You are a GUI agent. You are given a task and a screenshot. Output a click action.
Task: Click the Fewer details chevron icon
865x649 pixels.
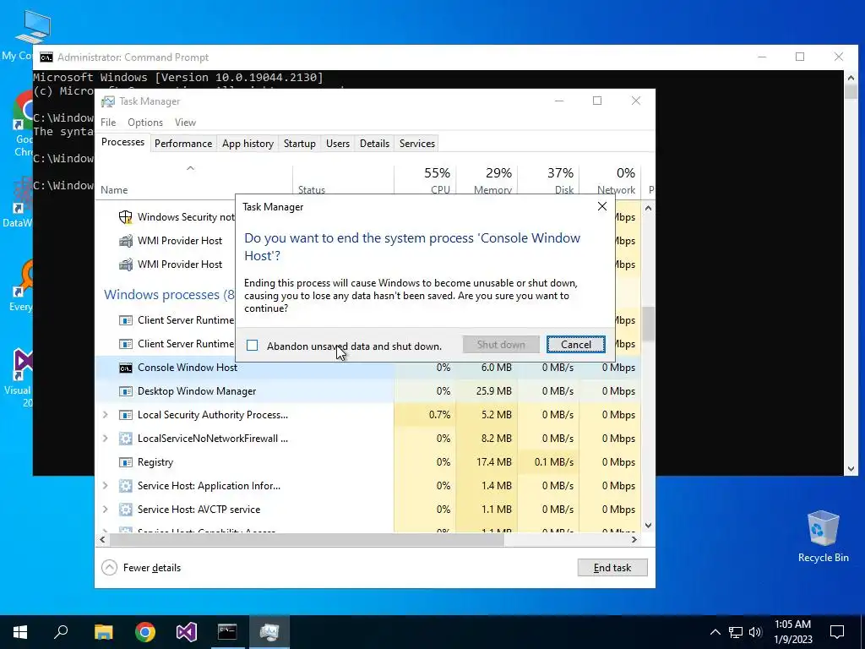tap(109, 568)
